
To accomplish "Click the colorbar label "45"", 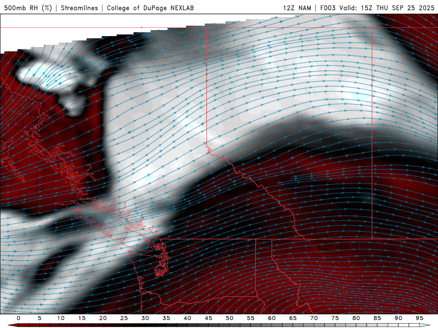I will click(209, 318).
